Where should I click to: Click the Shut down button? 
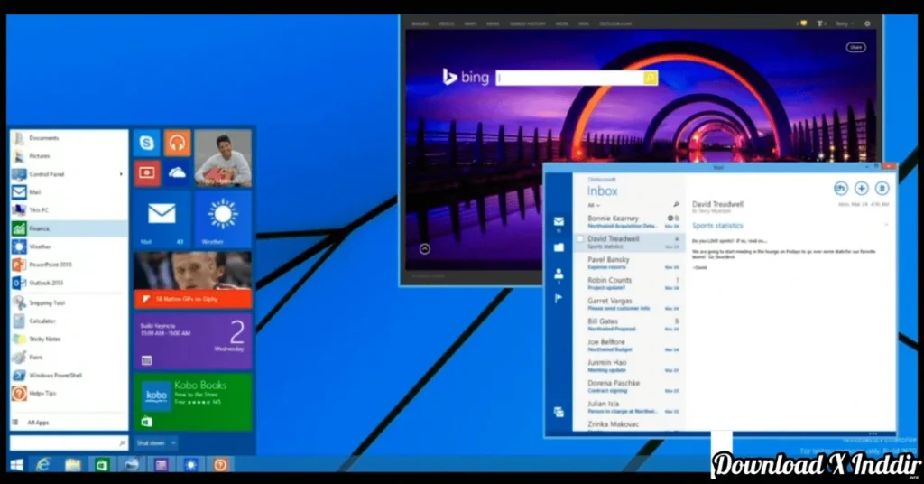[151, 442]
